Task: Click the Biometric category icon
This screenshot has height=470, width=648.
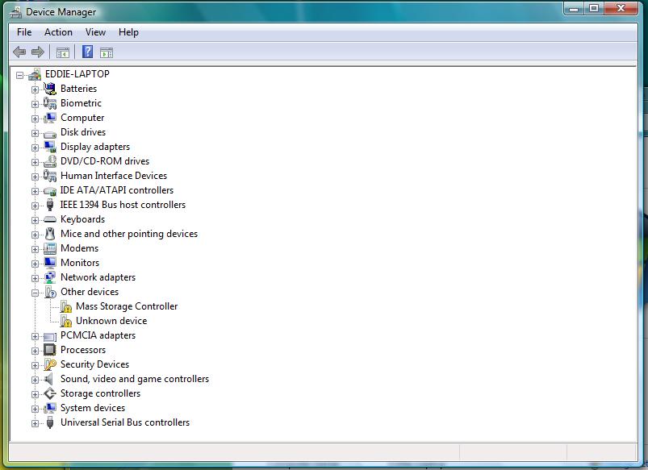Action: coord(50,103)
